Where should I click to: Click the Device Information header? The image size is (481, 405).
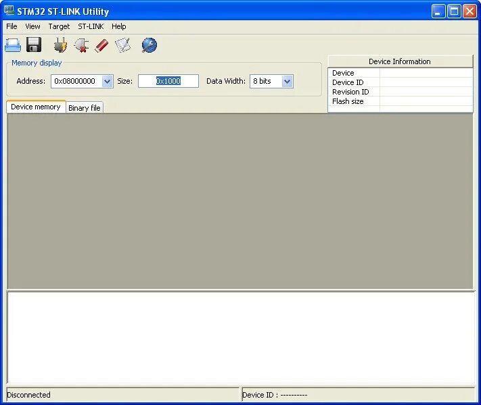pyautogui.click(x=400, y=61)
